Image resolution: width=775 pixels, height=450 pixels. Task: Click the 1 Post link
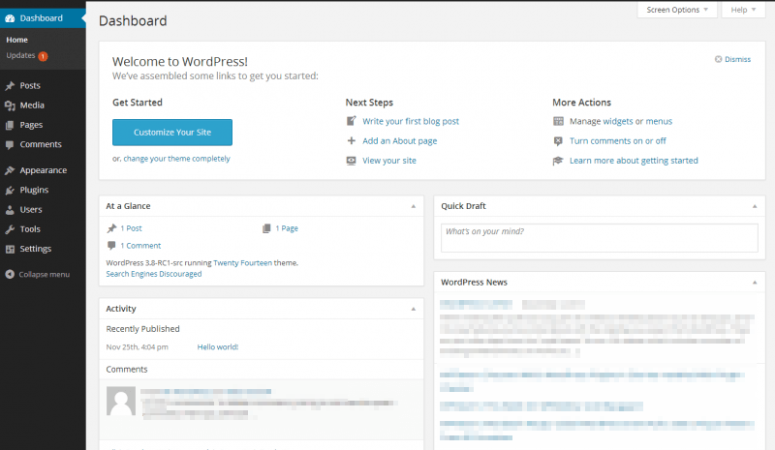(x=131, y=228)
